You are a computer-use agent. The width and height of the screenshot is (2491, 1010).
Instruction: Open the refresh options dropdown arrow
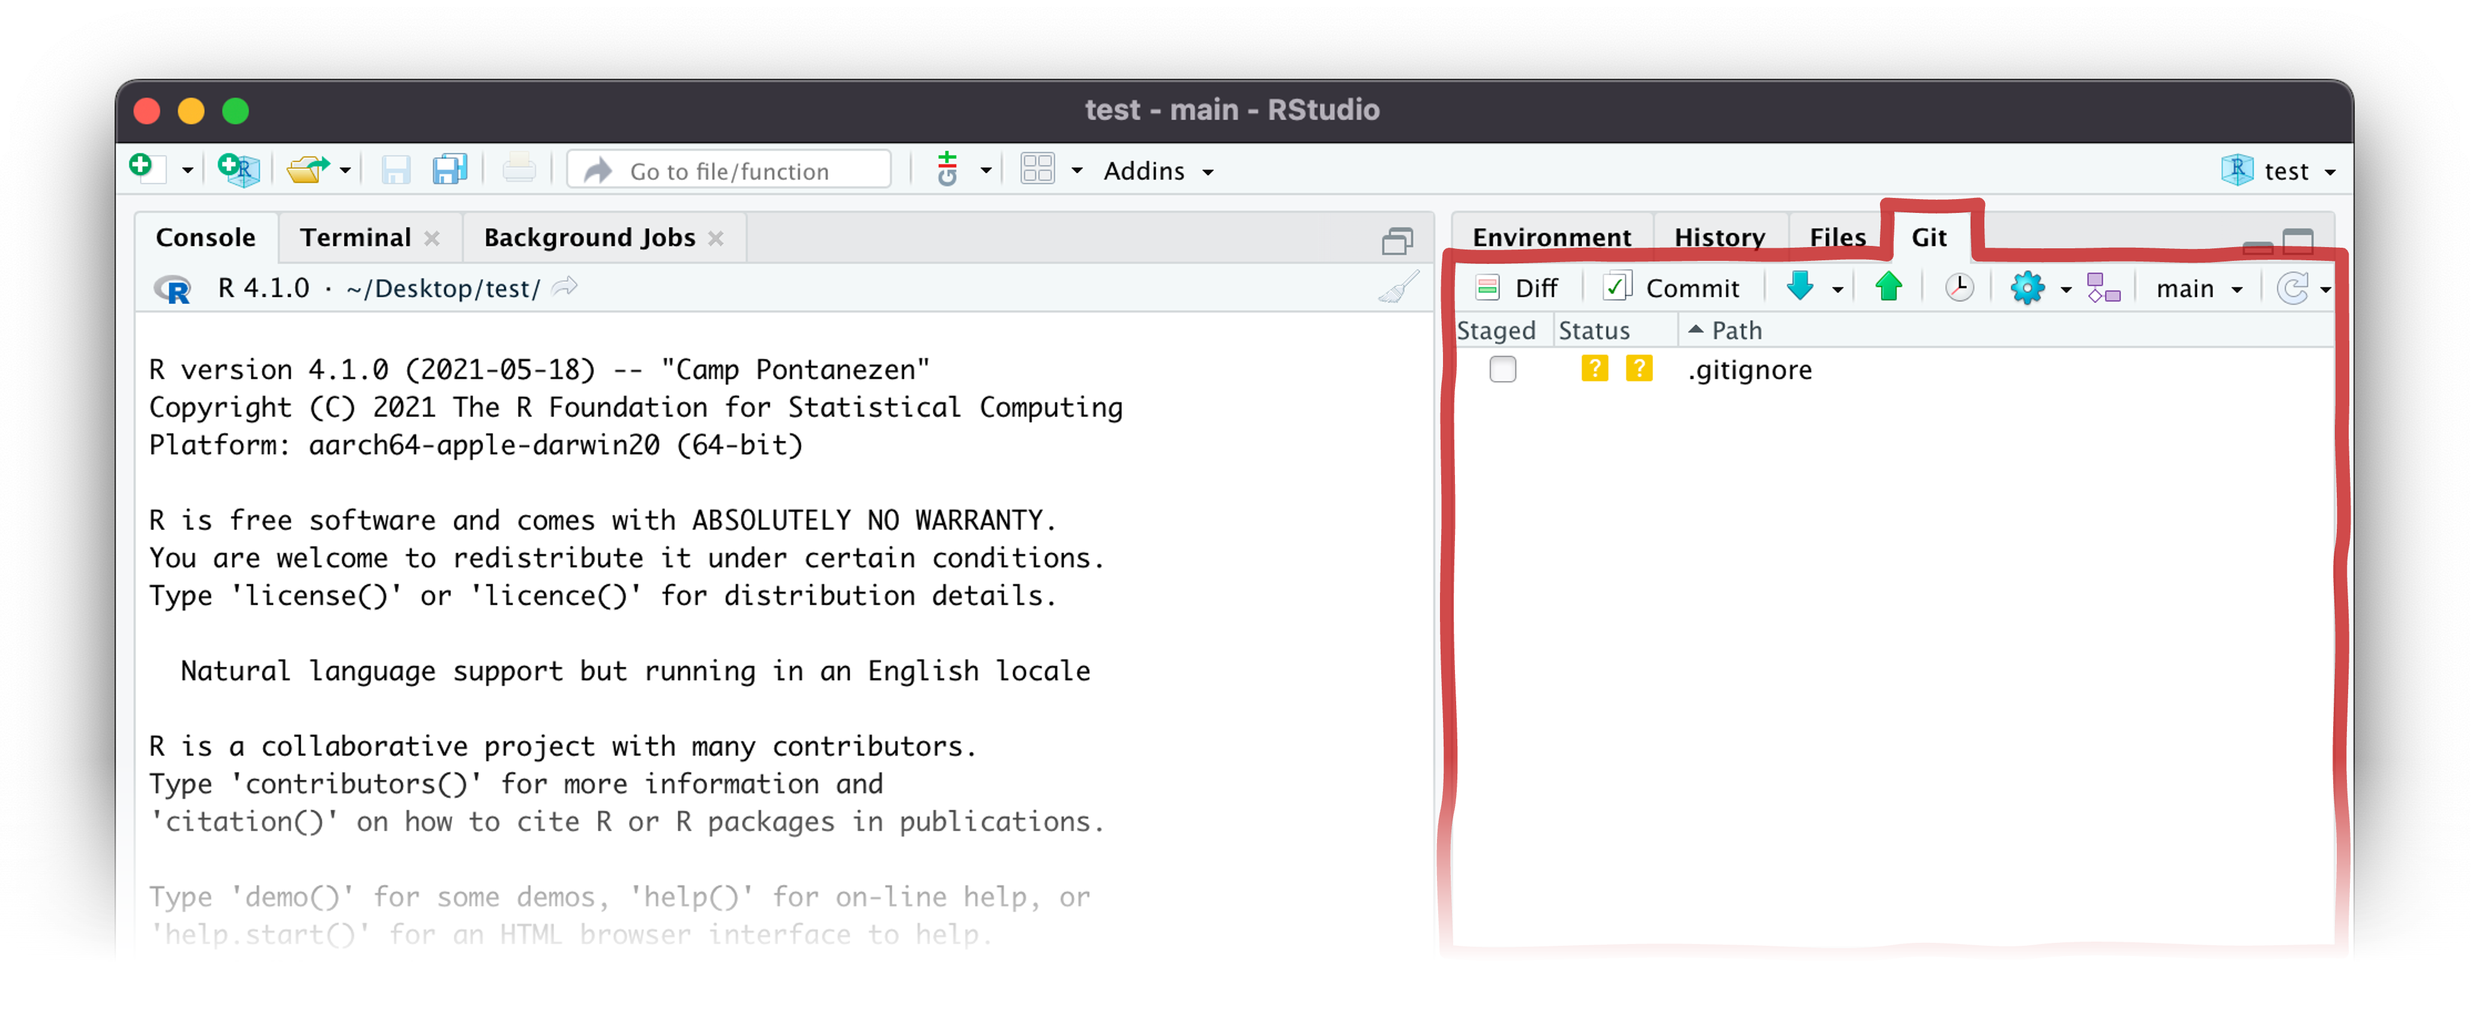pos(2326,289)
